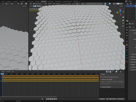Select material preview shading
Screen dimensions: 136x102
[x=120, y=4]
